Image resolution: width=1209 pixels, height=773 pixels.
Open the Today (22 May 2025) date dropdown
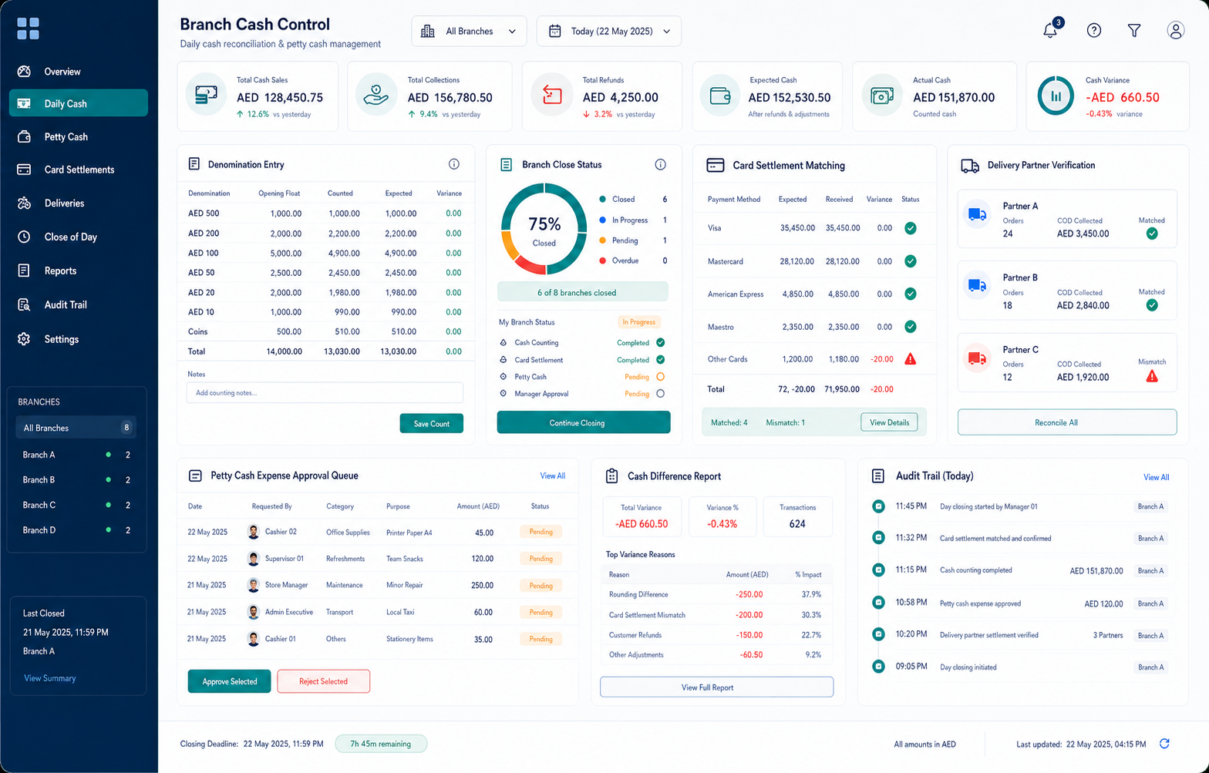click(x=609, y=31)
